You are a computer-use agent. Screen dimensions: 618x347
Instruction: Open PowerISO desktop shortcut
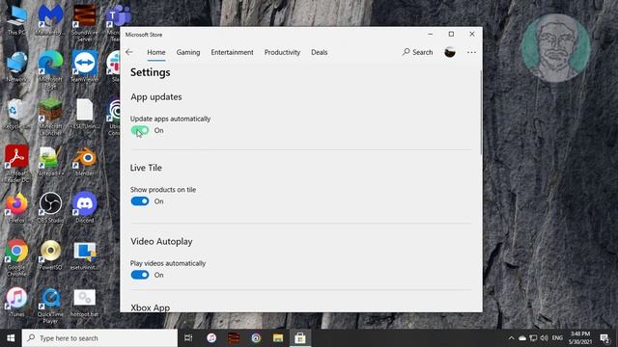50,254
